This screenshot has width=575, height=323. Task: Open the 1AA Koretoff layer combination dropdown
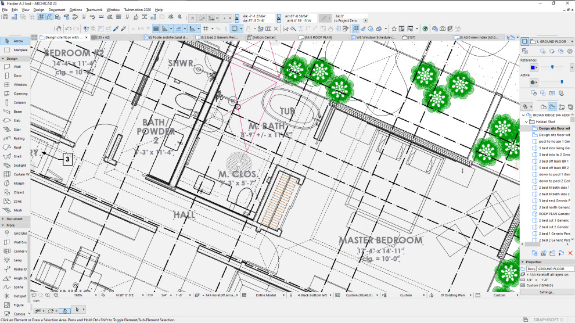click(x=217, y=295)
